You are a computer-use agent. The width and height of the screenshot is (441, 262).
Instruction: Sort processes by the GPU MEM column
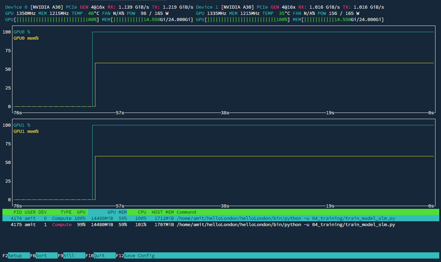(x=118, y=212)
